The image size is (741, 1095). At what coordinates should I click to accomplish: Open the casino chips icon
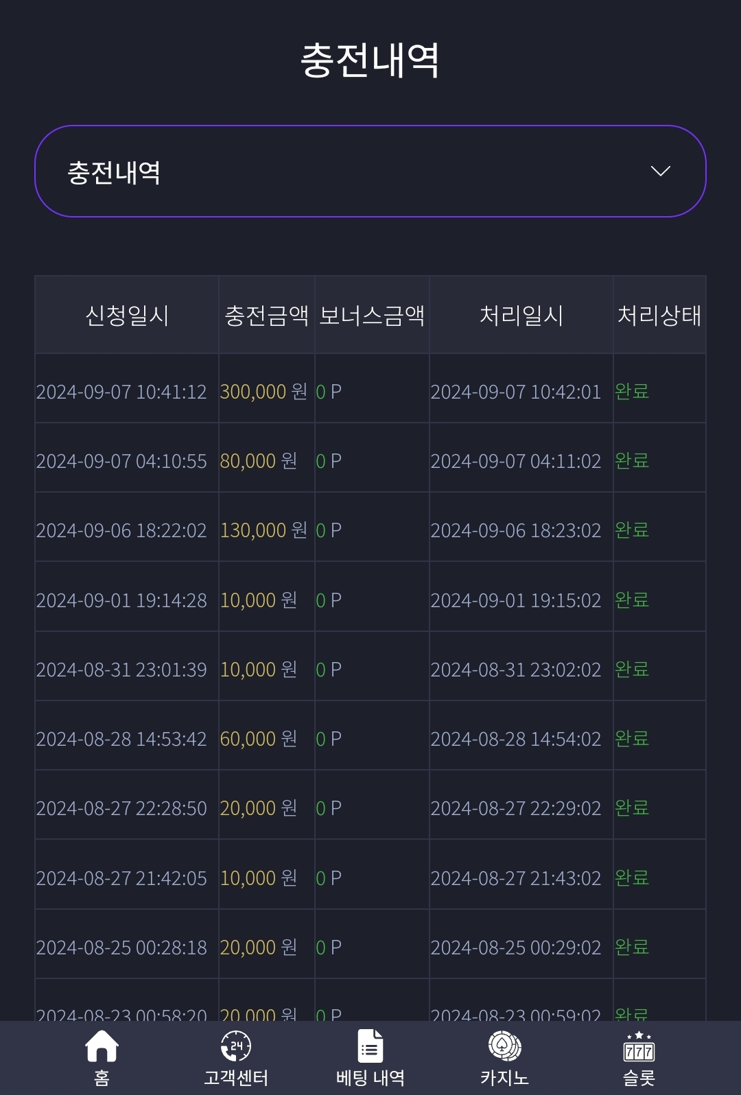(x=504, y=1047)
